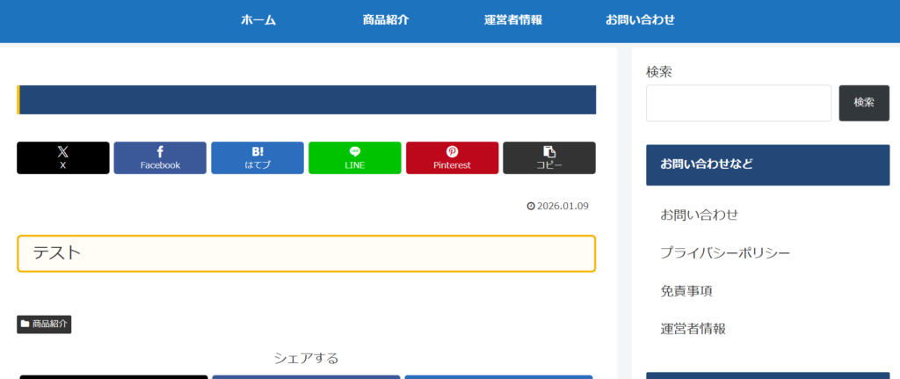This screenshot has width=900, height=379.
Task: Click the Facebook share button
Action: (x=160, y=158)
